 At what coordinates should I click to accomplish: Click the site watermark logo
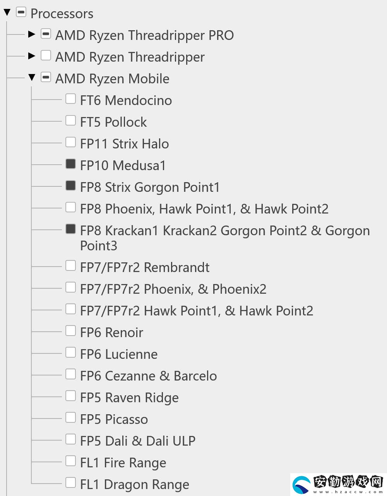pos(338,484)
